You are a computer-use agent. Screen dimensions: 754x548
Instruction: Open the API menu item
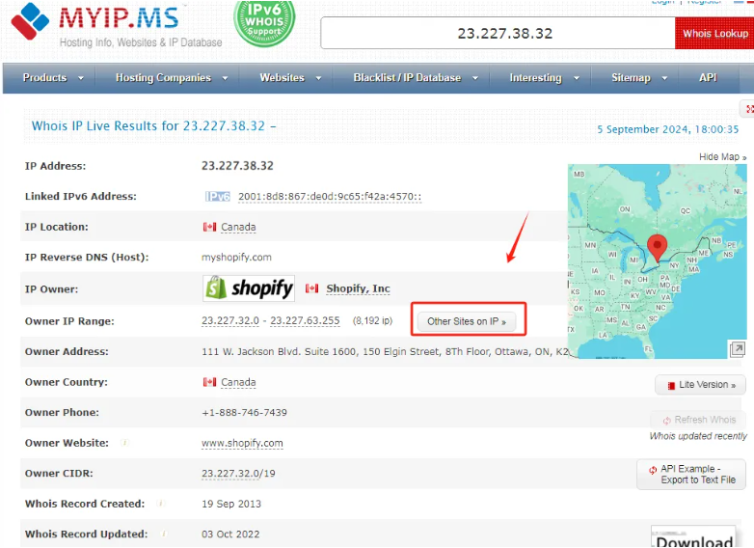[708, 77]
